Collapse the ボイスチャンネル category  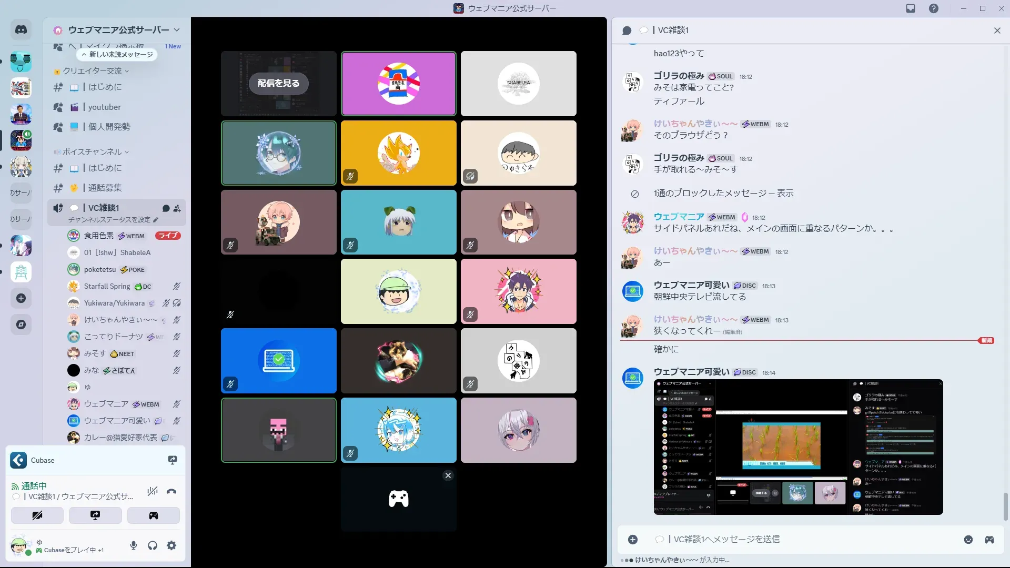(x=93, y=152)
